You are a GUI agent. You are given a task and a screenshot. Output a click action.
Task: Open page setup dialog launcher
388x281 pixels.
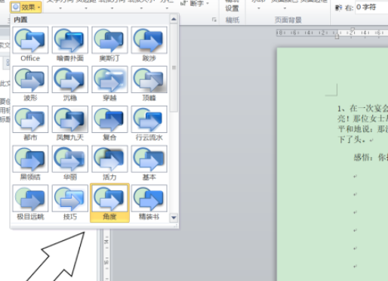pyautogui.click(x=214, y=20)
